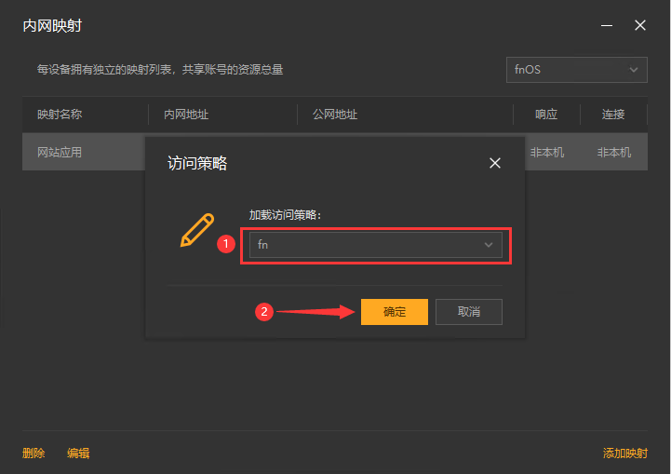Click the 非本机 value under 连接
671x474 pixels.
[614, 153]
